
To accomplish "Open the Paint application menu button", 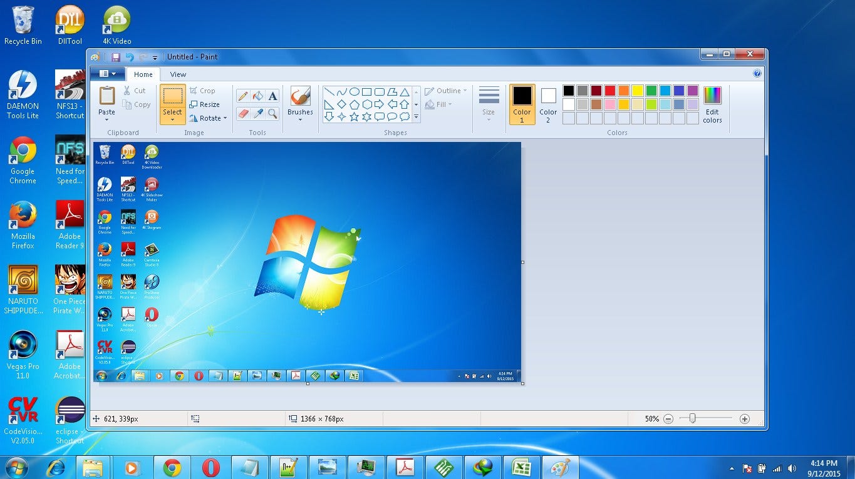I will click(x=107, y=74).
